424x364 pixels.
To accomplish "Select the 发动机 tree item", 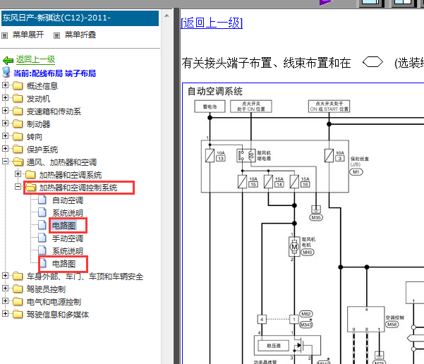I will [38, 99].
